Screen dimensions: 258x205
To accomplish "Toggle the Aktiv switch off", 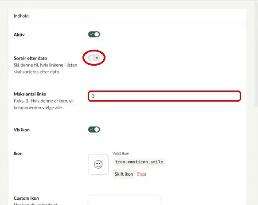I will 94,35.
